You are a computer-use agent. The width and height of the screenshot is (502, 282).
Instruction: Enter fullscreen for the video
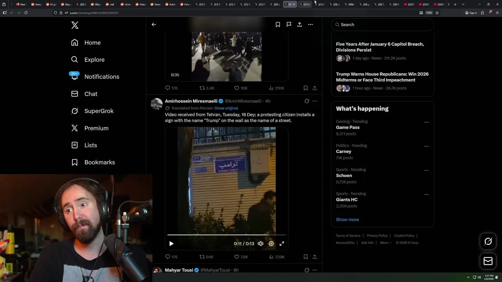click(x=282, y=244)
